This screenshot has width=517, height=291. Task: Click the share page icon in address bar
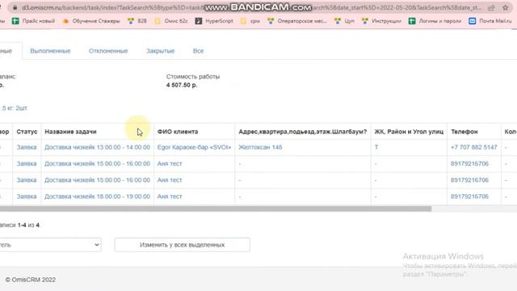[491, 7]
